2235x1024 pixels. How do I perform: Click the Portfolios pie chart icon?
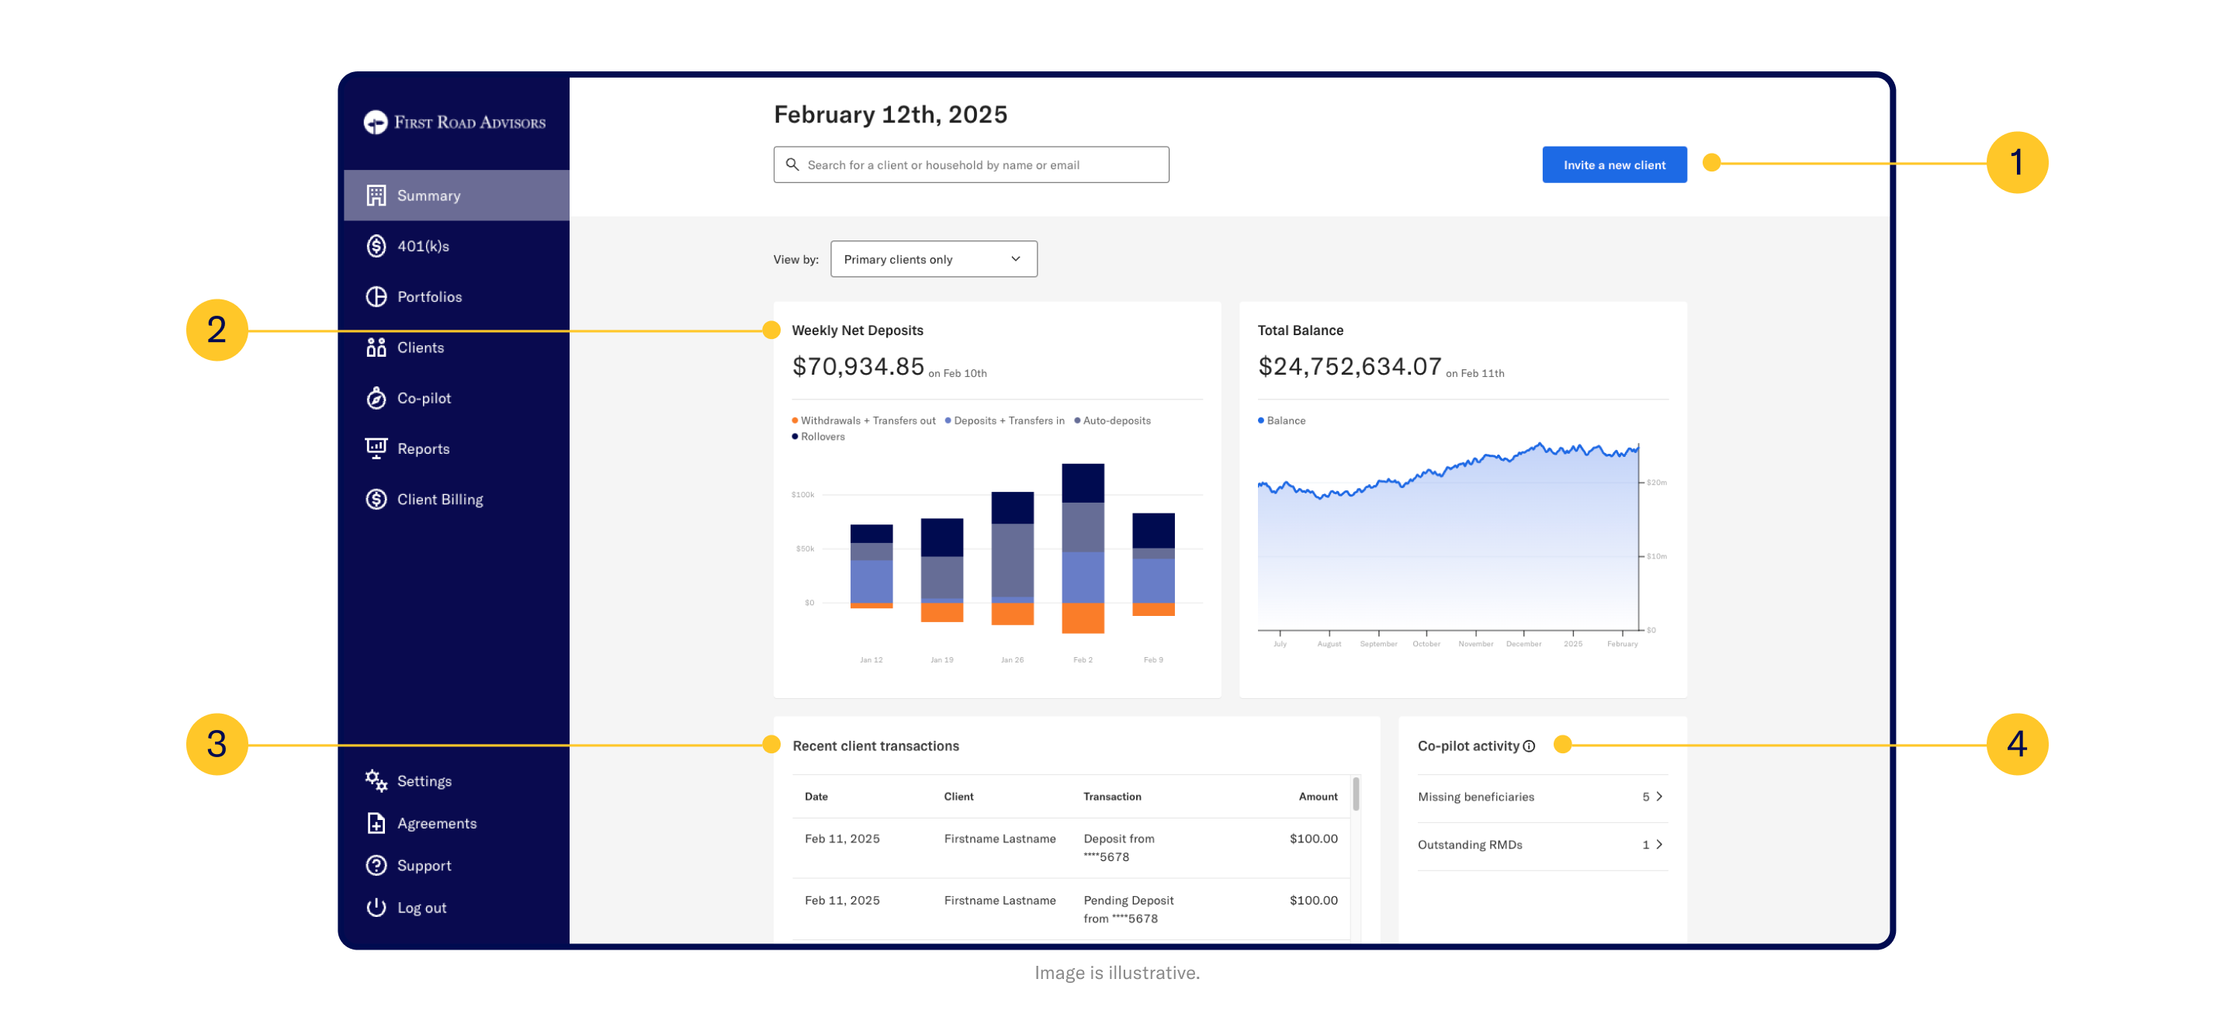coord(376,296)
